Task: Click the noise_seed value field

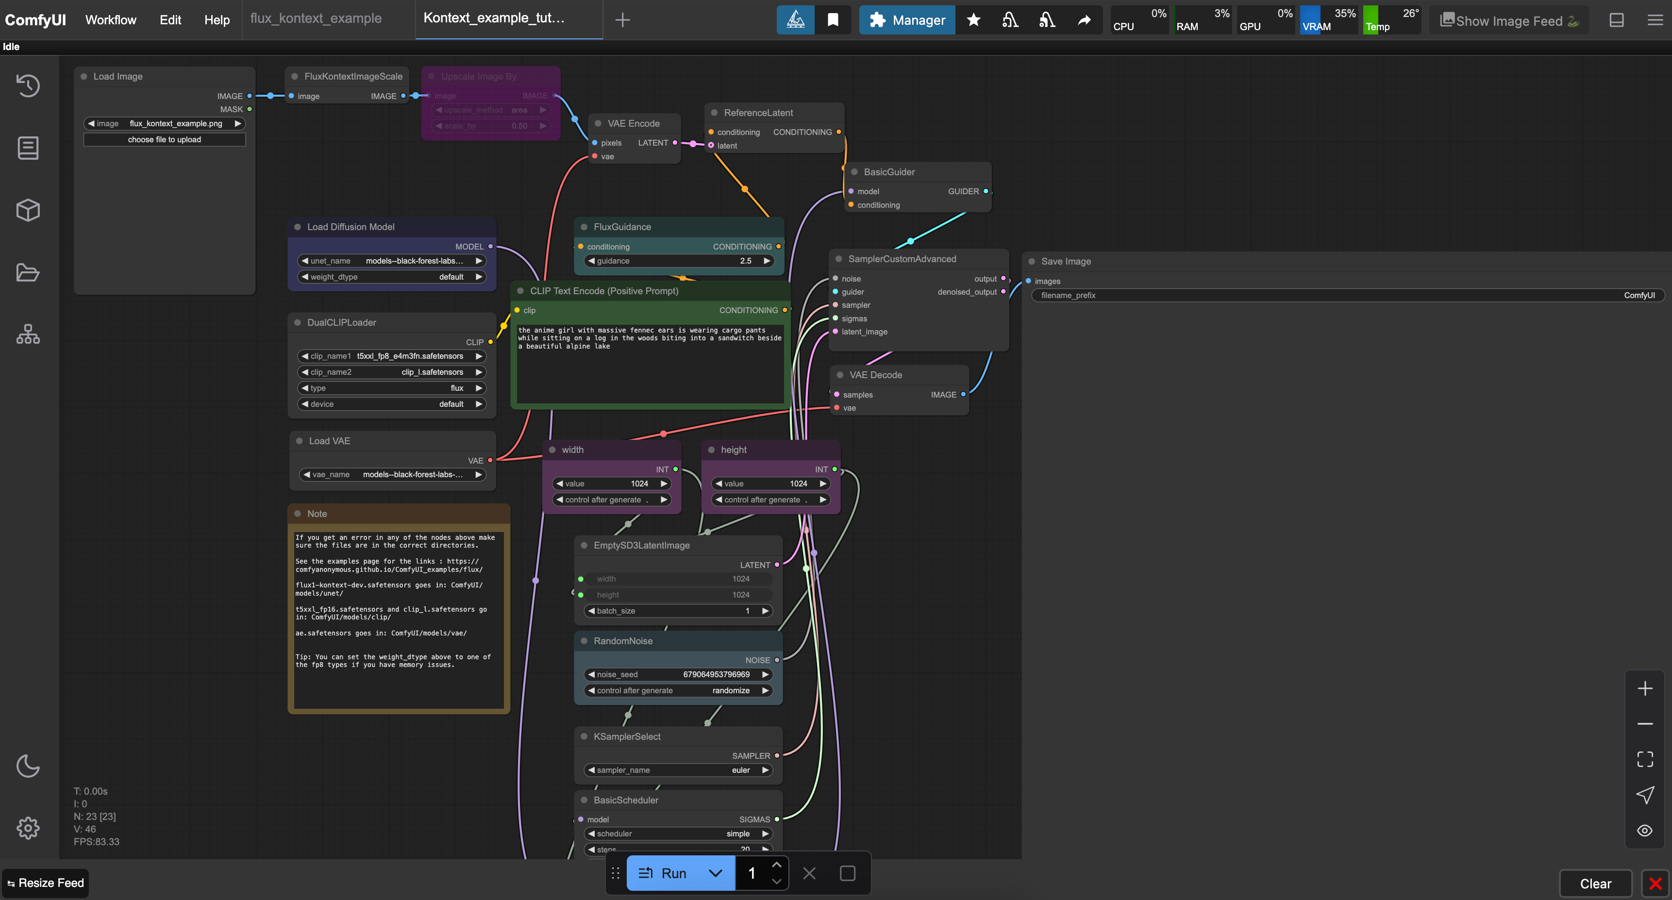Action: pos(678,675)
